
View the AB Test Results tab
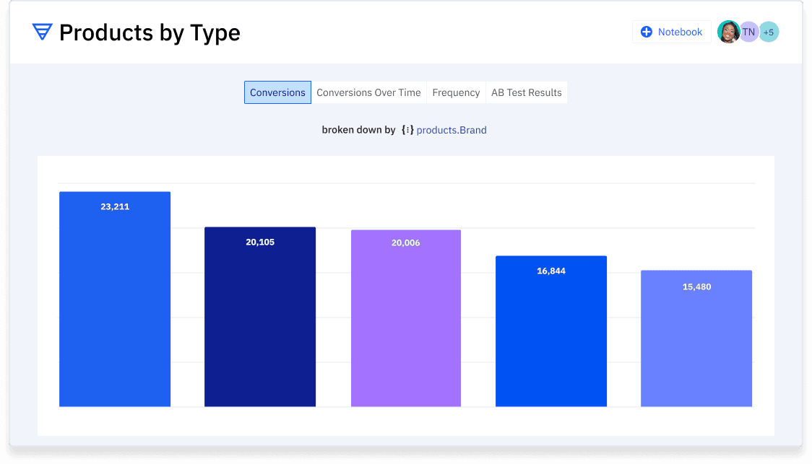(x=526, y=92)
